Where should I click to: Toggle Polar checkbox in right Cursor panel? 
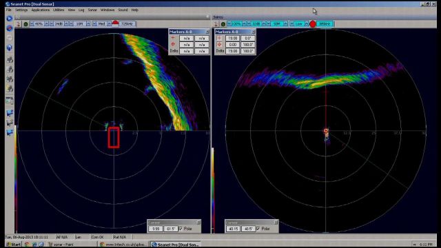[x=258, y=229]
